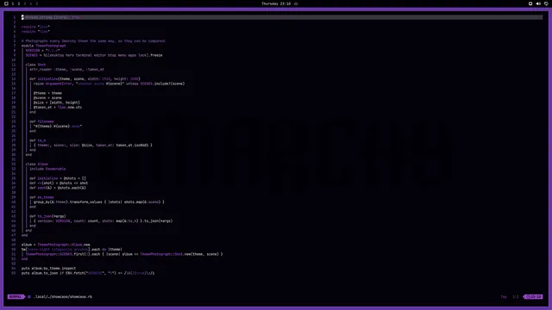Screen dimensions: 552x310
Task: Click the def each(&) line
Action: pyautogui.click(x=58, y=188)
